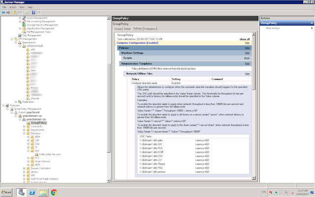315x197 pixels.
Task: Select the Staff Front Public Stations OU
Action: pyautogui.click(x=44, y=179)
